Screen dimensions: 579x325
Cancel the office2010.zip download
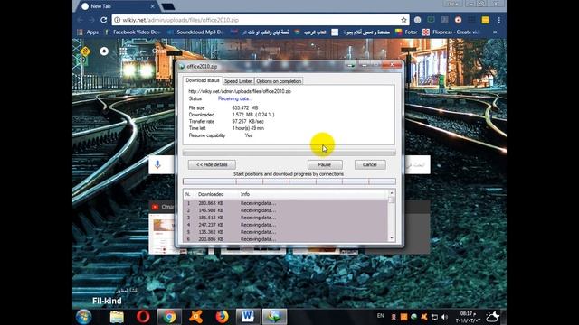coord(370,164)
